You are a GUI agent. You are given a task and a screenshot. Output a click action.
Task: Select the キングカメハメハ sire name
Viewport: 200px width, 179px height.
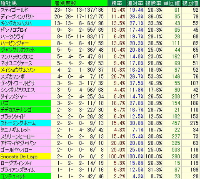tap(16, 23)
